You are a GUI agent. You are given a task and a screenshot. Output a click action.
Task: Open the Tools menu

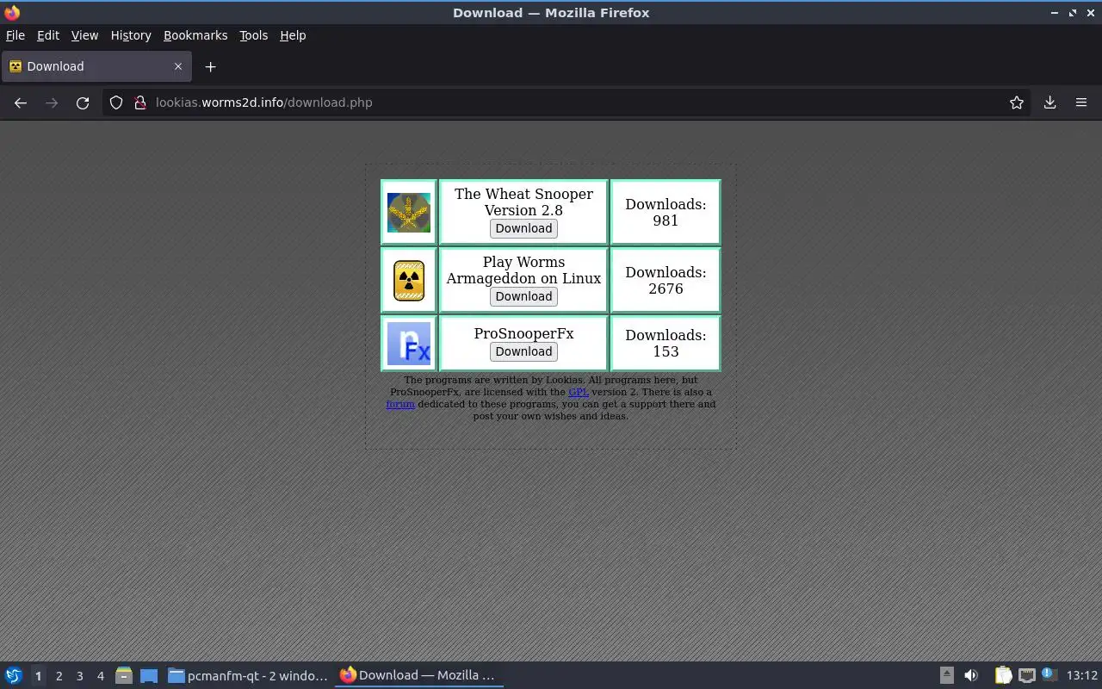tap(253, 35)
